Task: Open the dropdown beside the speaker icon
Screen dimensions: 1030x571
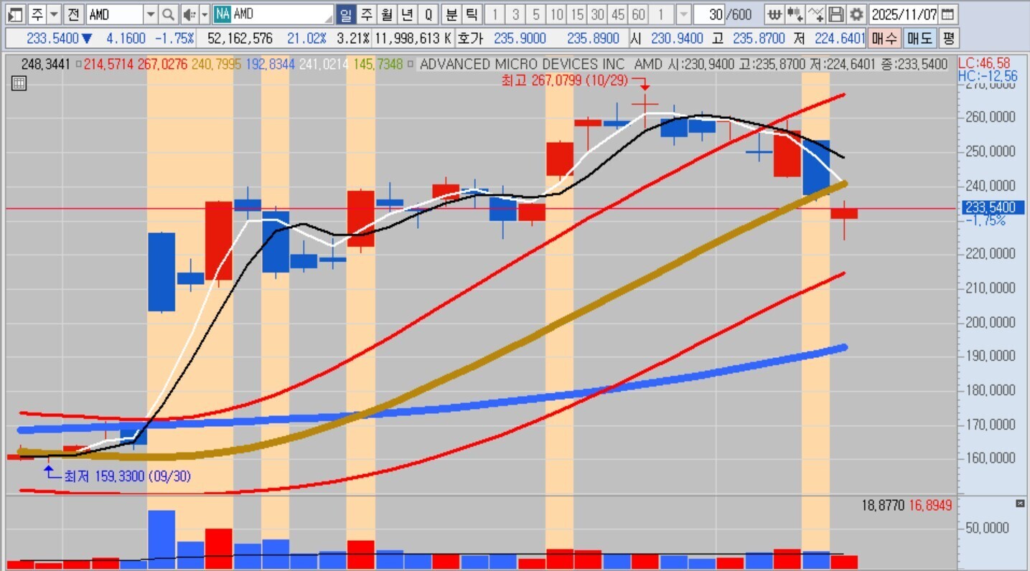Action: coord(205,14)
